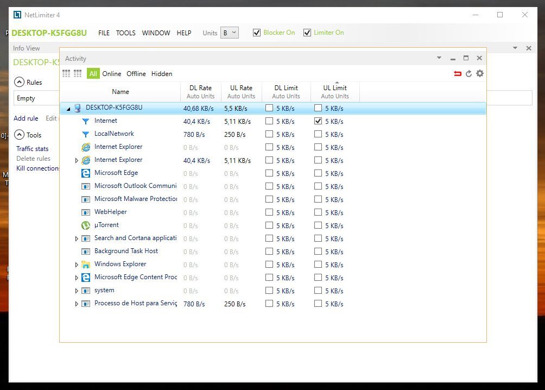This screenshot has width=545, height=390.
Task: Expand the system node
Action: click(x=77, y=291)
